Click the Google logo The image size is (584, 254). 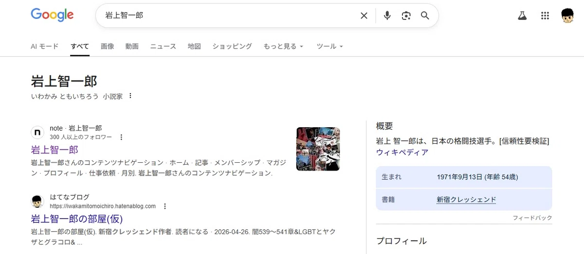point(52,15)
